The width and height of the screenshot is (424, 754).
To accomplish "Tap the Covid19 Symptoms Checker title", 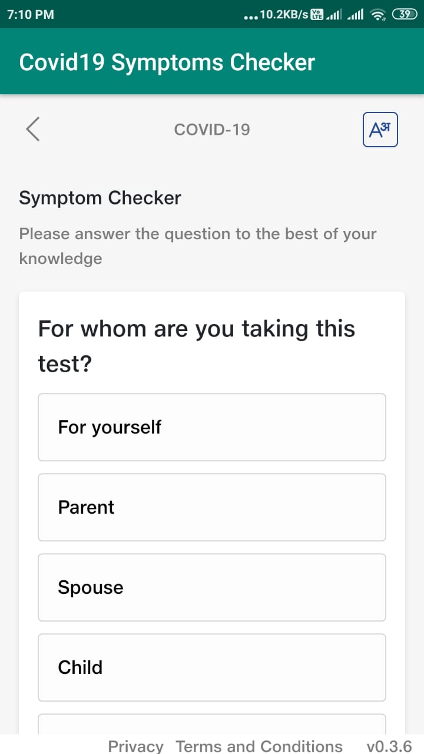I will pyautogui.click(x=167, y=62).
